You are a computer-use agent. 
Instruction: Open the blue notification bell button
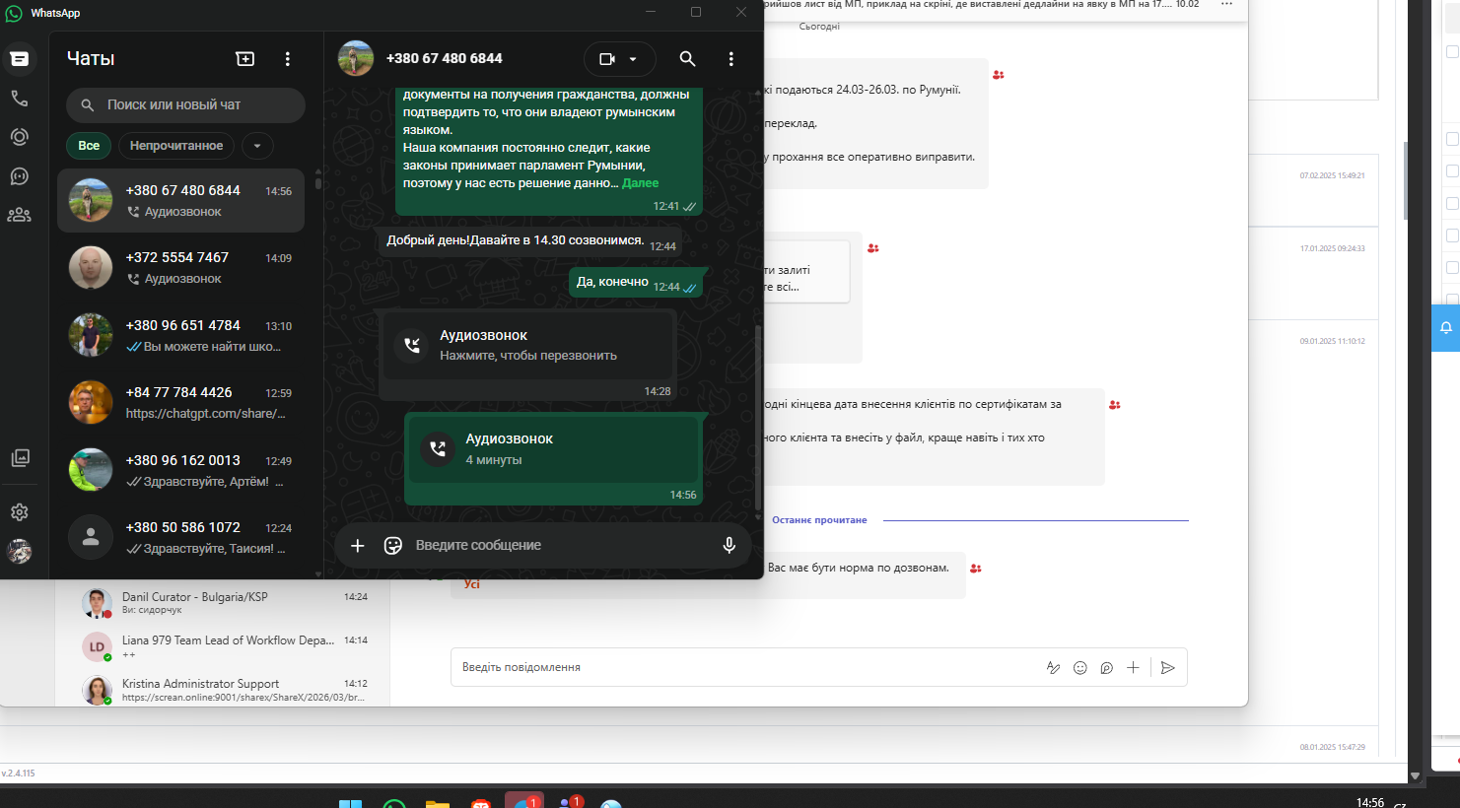1445,328
